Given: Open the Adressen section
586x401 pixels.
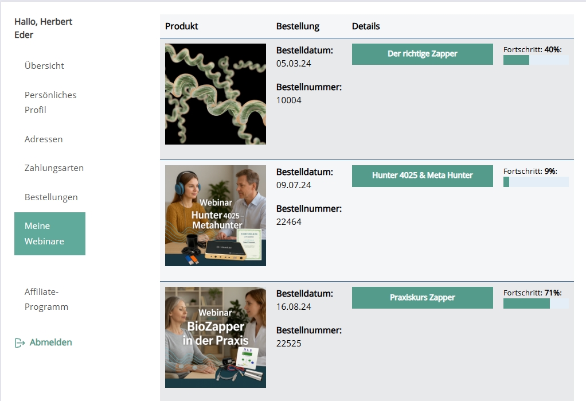Looking at the screenshot, I should [44, 139].
